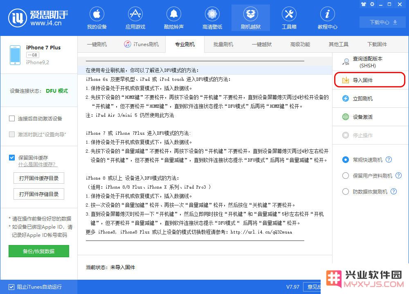Click 设备激活 label
This screenshot has height=294, width=409.
click(x=362, y=117)
